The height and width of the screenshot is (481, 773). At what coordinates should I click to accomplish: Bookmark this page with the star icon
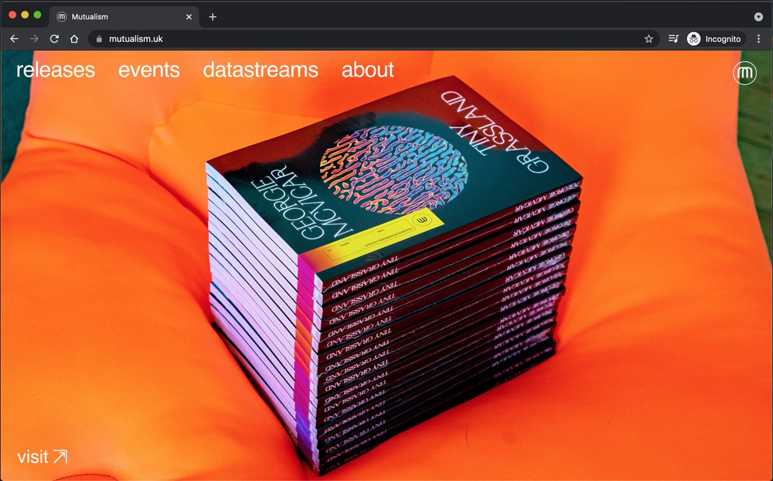tap(649, 39)
